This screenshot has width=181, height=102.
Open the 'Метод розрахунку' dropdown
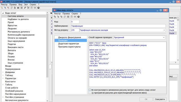(x=164, y=30)
